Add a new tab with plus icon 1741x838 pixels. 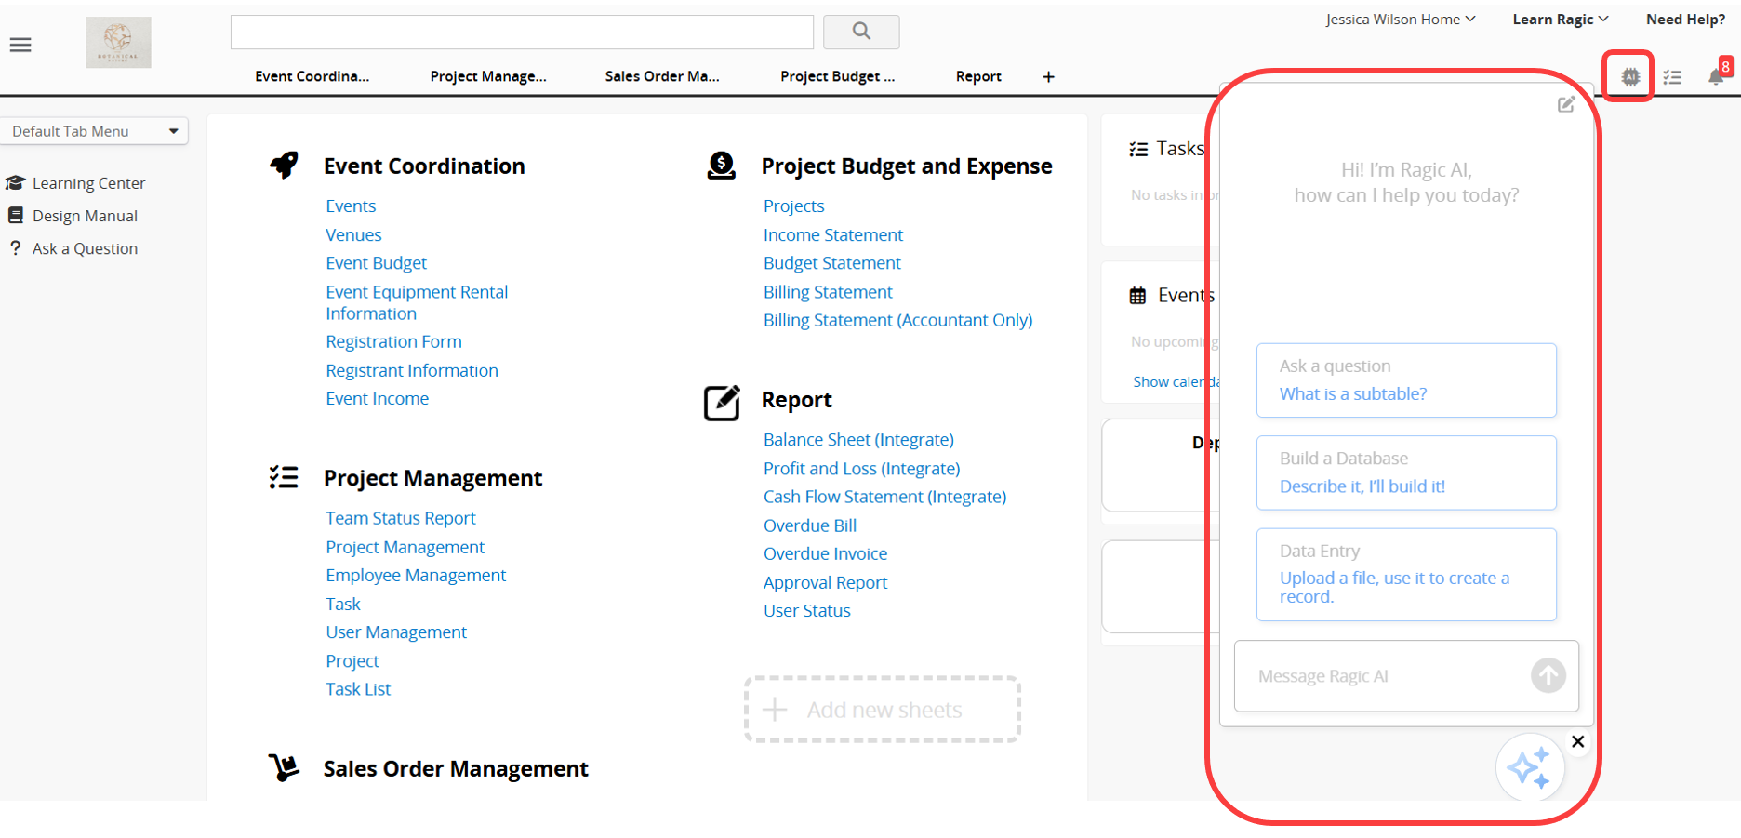coord(1048,77)
